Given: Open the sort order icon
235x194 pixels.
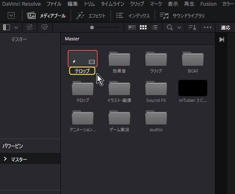Looking at the screenshot, I should pos(193,28).
